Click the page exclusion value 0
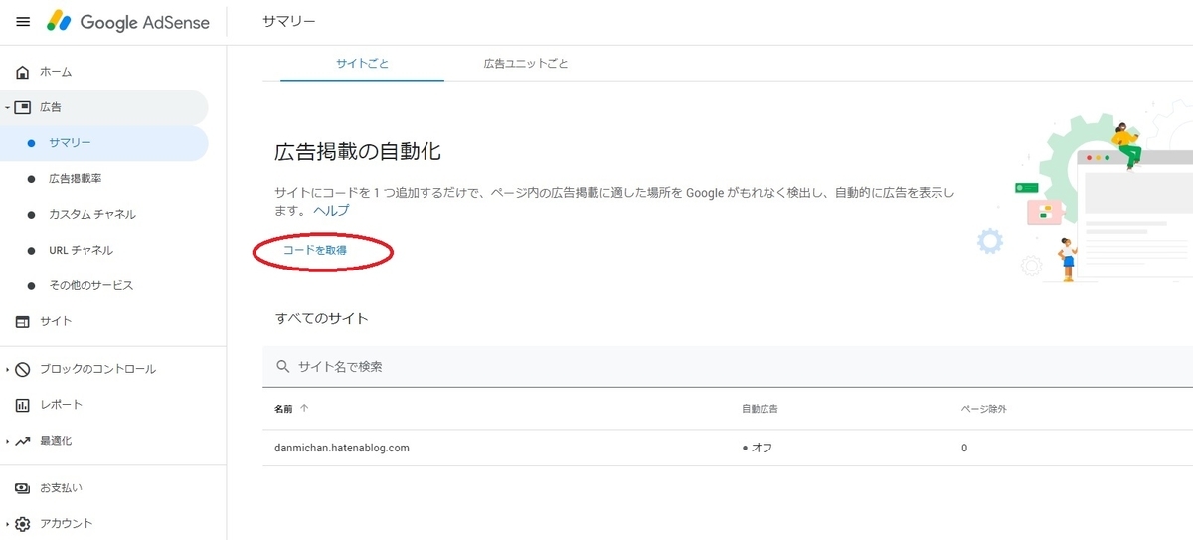The height and width of the screenshot is (540, 1193). click(964, 449)
